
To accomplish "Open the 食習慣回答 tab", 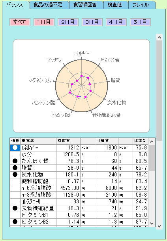I will pyautogui.click(x=86, y=5).
